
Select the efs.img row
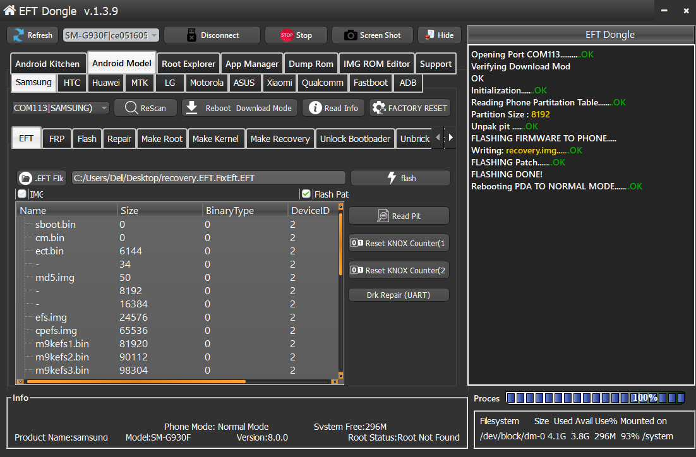[177, 318]
